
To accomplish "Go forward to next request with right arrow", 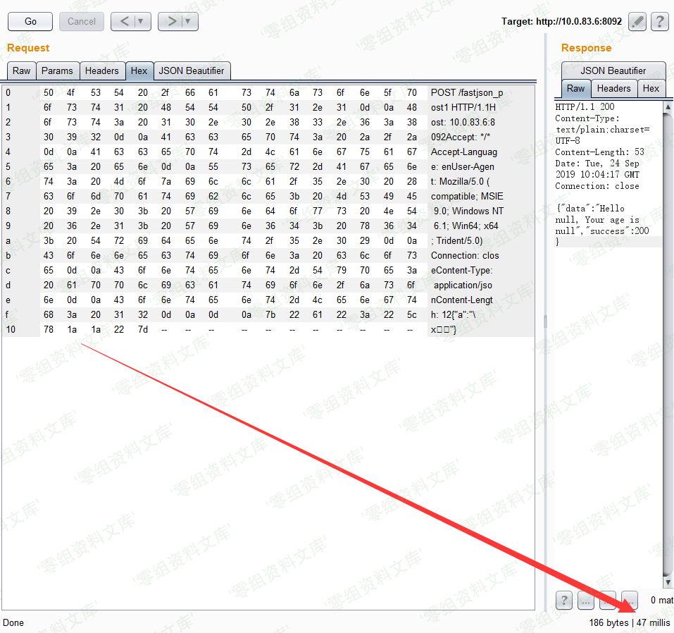I will (x=171, y=22).
